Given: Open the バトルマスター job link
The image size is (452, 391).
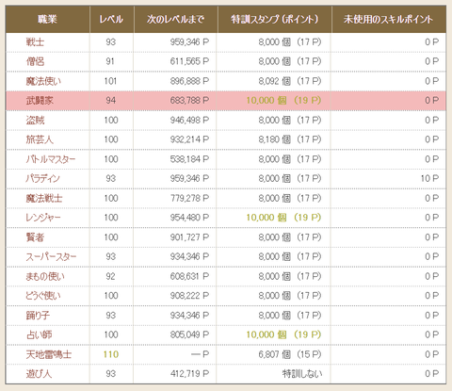Looking at the screenshot, I should tap(51, 159).
